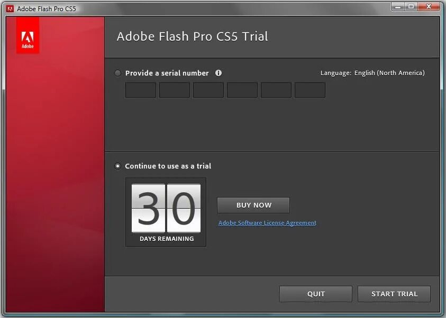Click the START TRIAL button
Image resolution: width=446 pixels, height=318 pixels.
coord(394,294)
